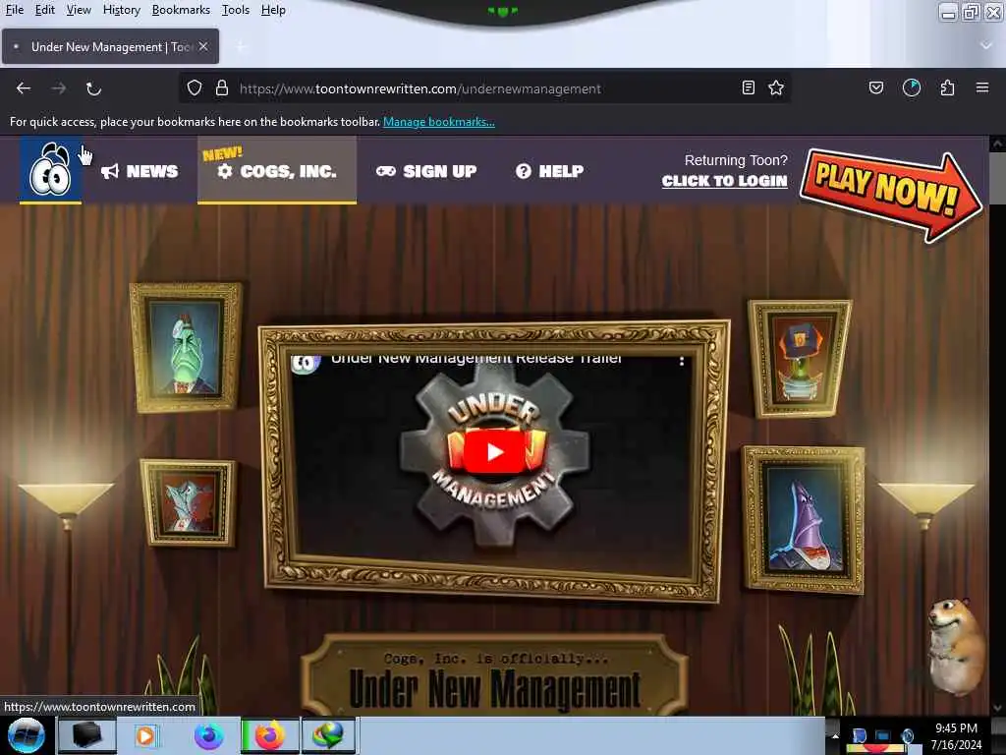This screenshot has height=755, width=1006.
Task: Click the Under New Management plaque
Action: pyautogui.click(x=494, y=676)
